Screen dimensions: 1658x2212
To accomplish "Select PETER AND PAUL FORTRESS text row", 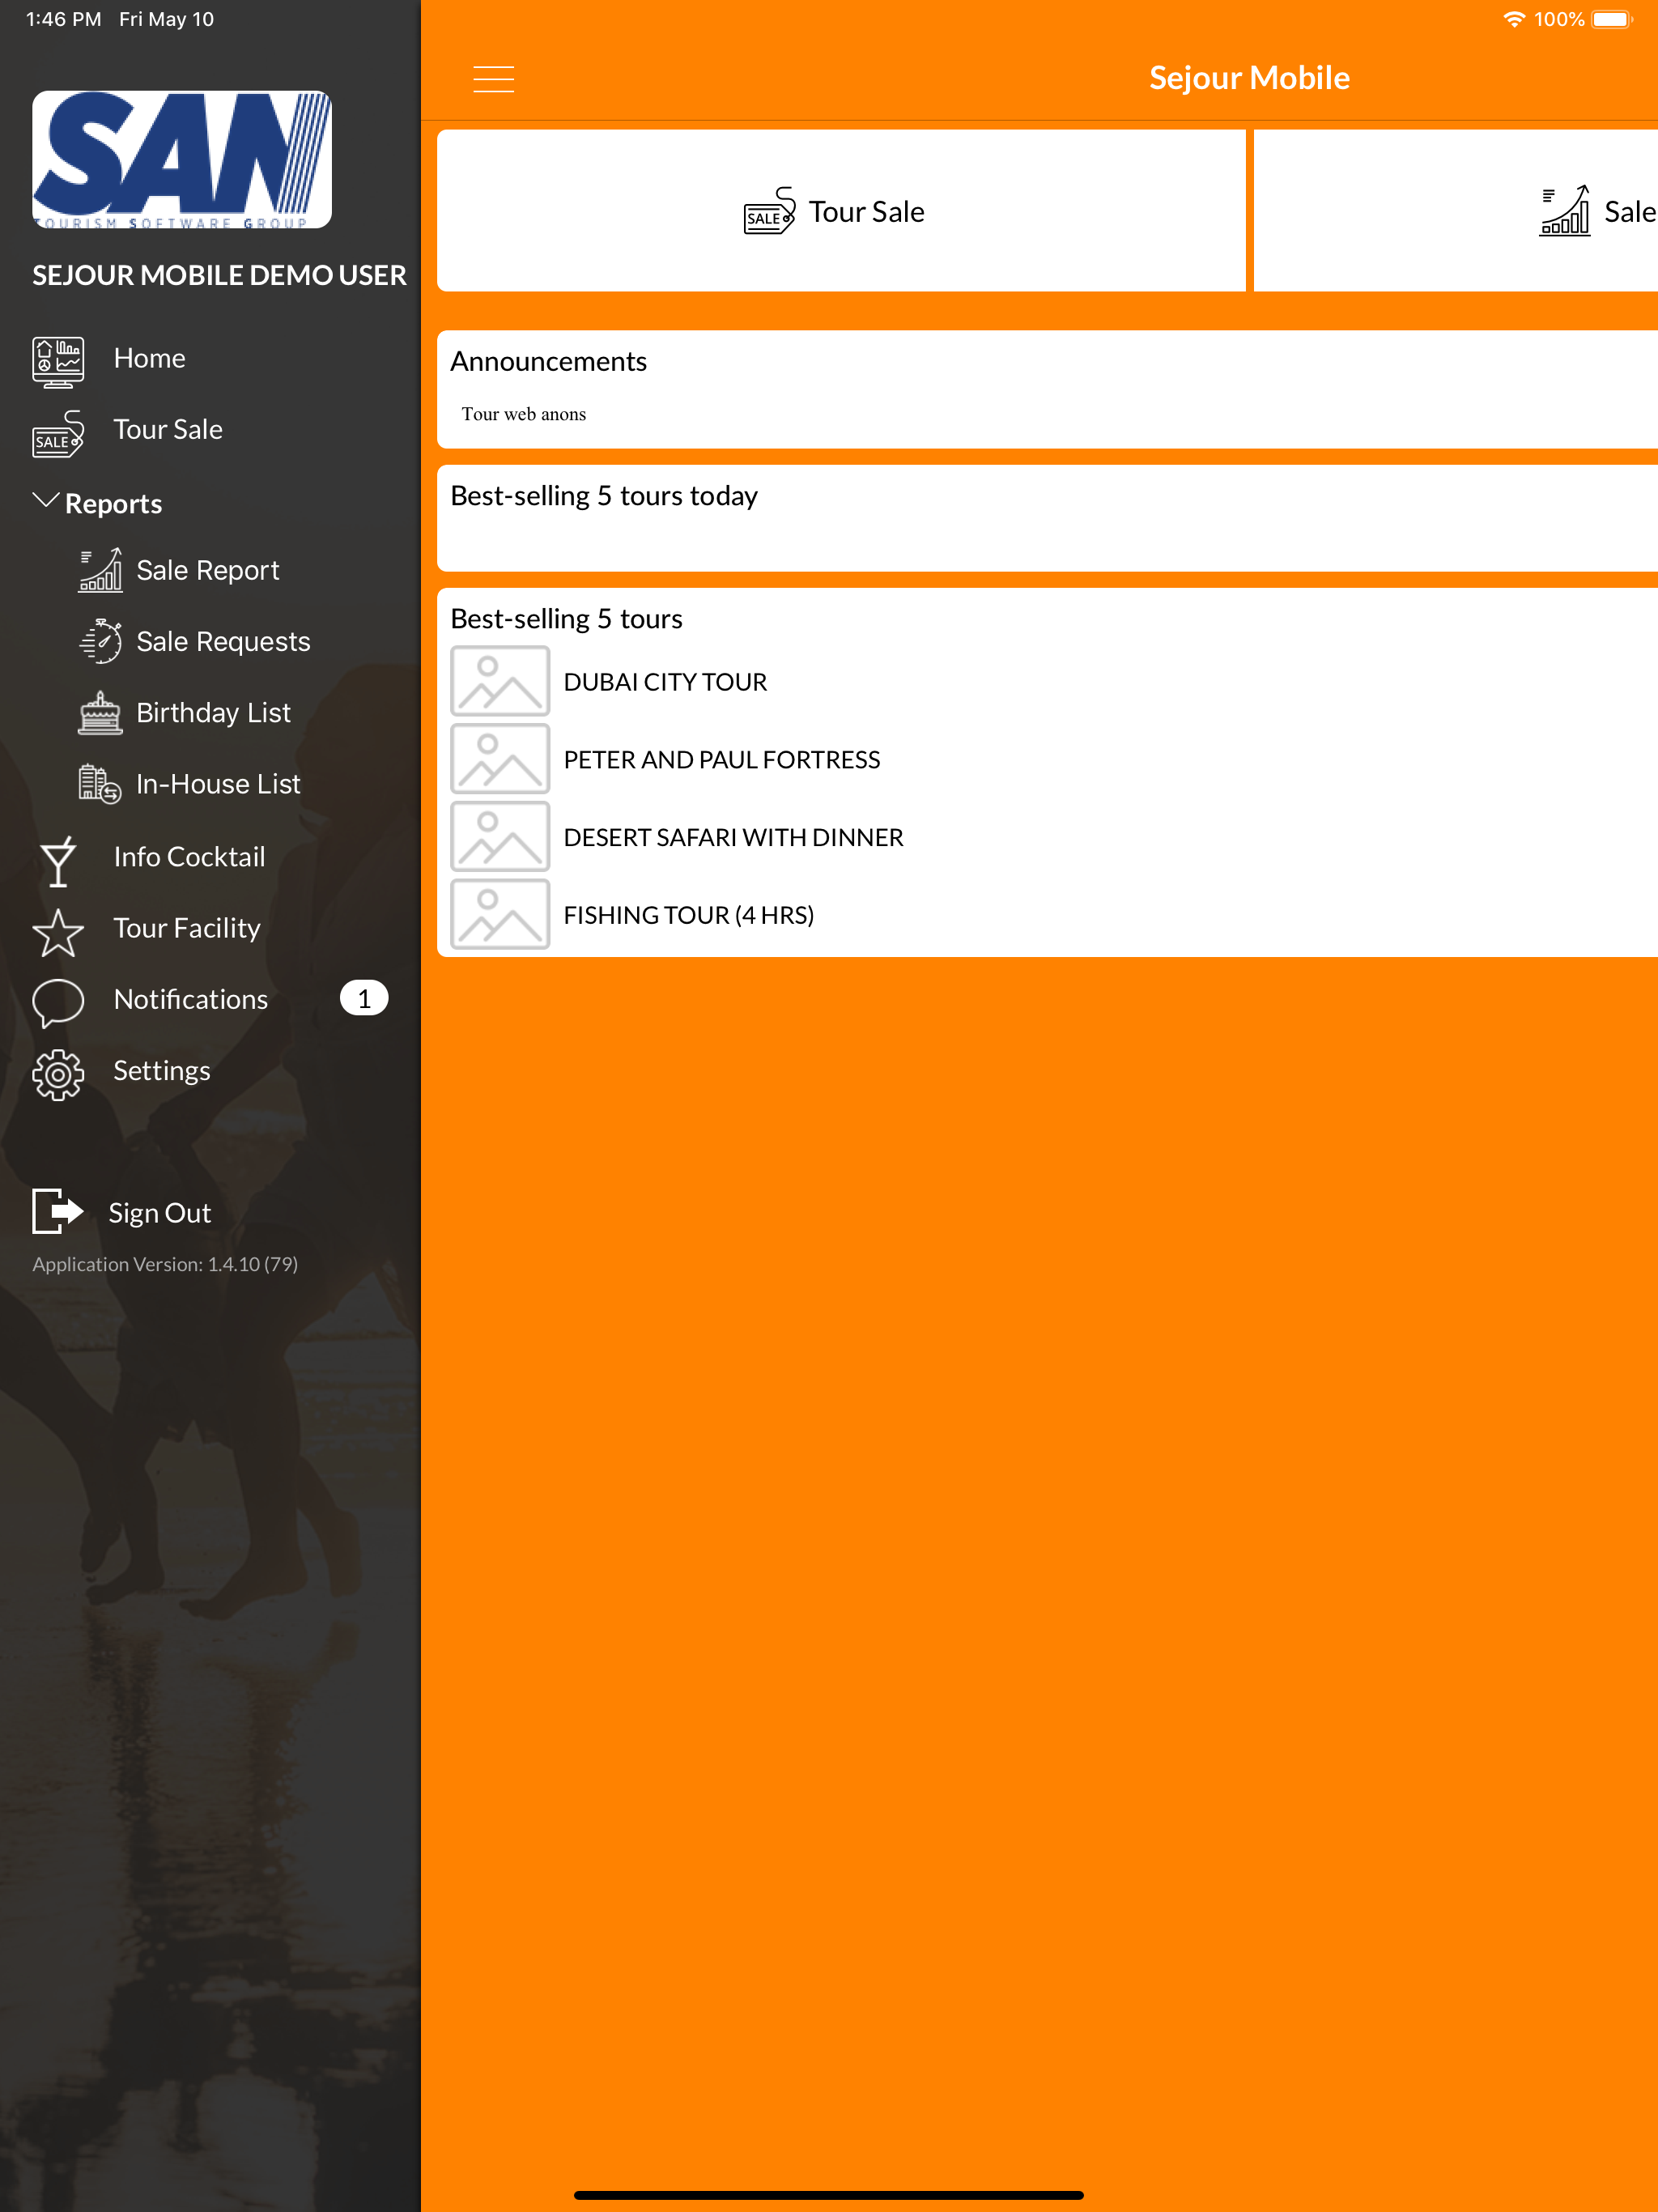I will pos(722,760).
